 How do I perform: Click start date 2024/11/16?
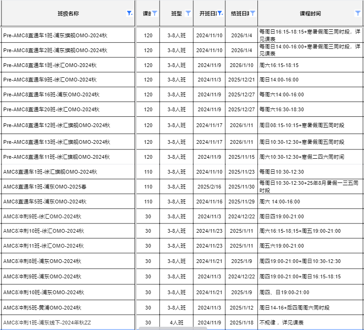(209, 202)
